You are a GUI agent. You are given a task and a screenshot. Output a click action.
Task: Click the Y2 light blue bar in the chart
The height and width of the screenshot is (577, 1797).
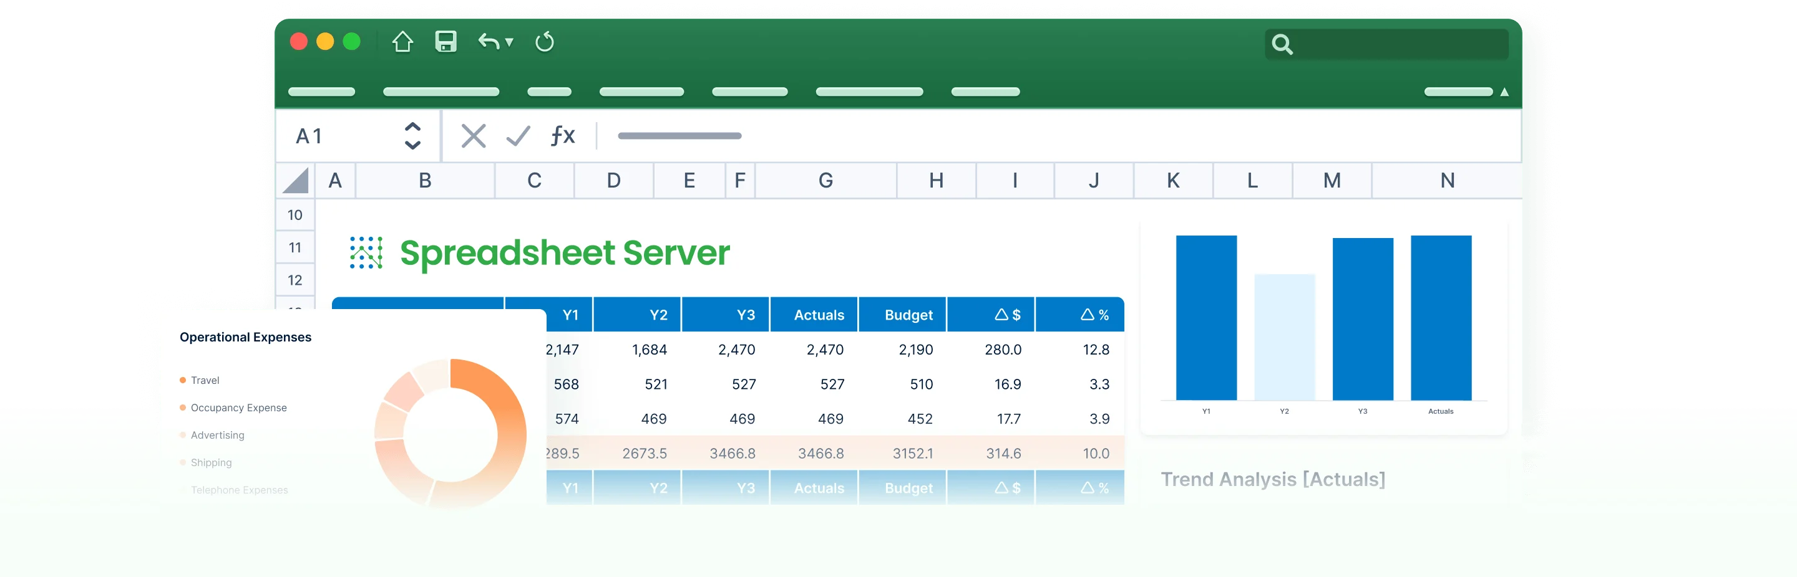pos(1284,337)
